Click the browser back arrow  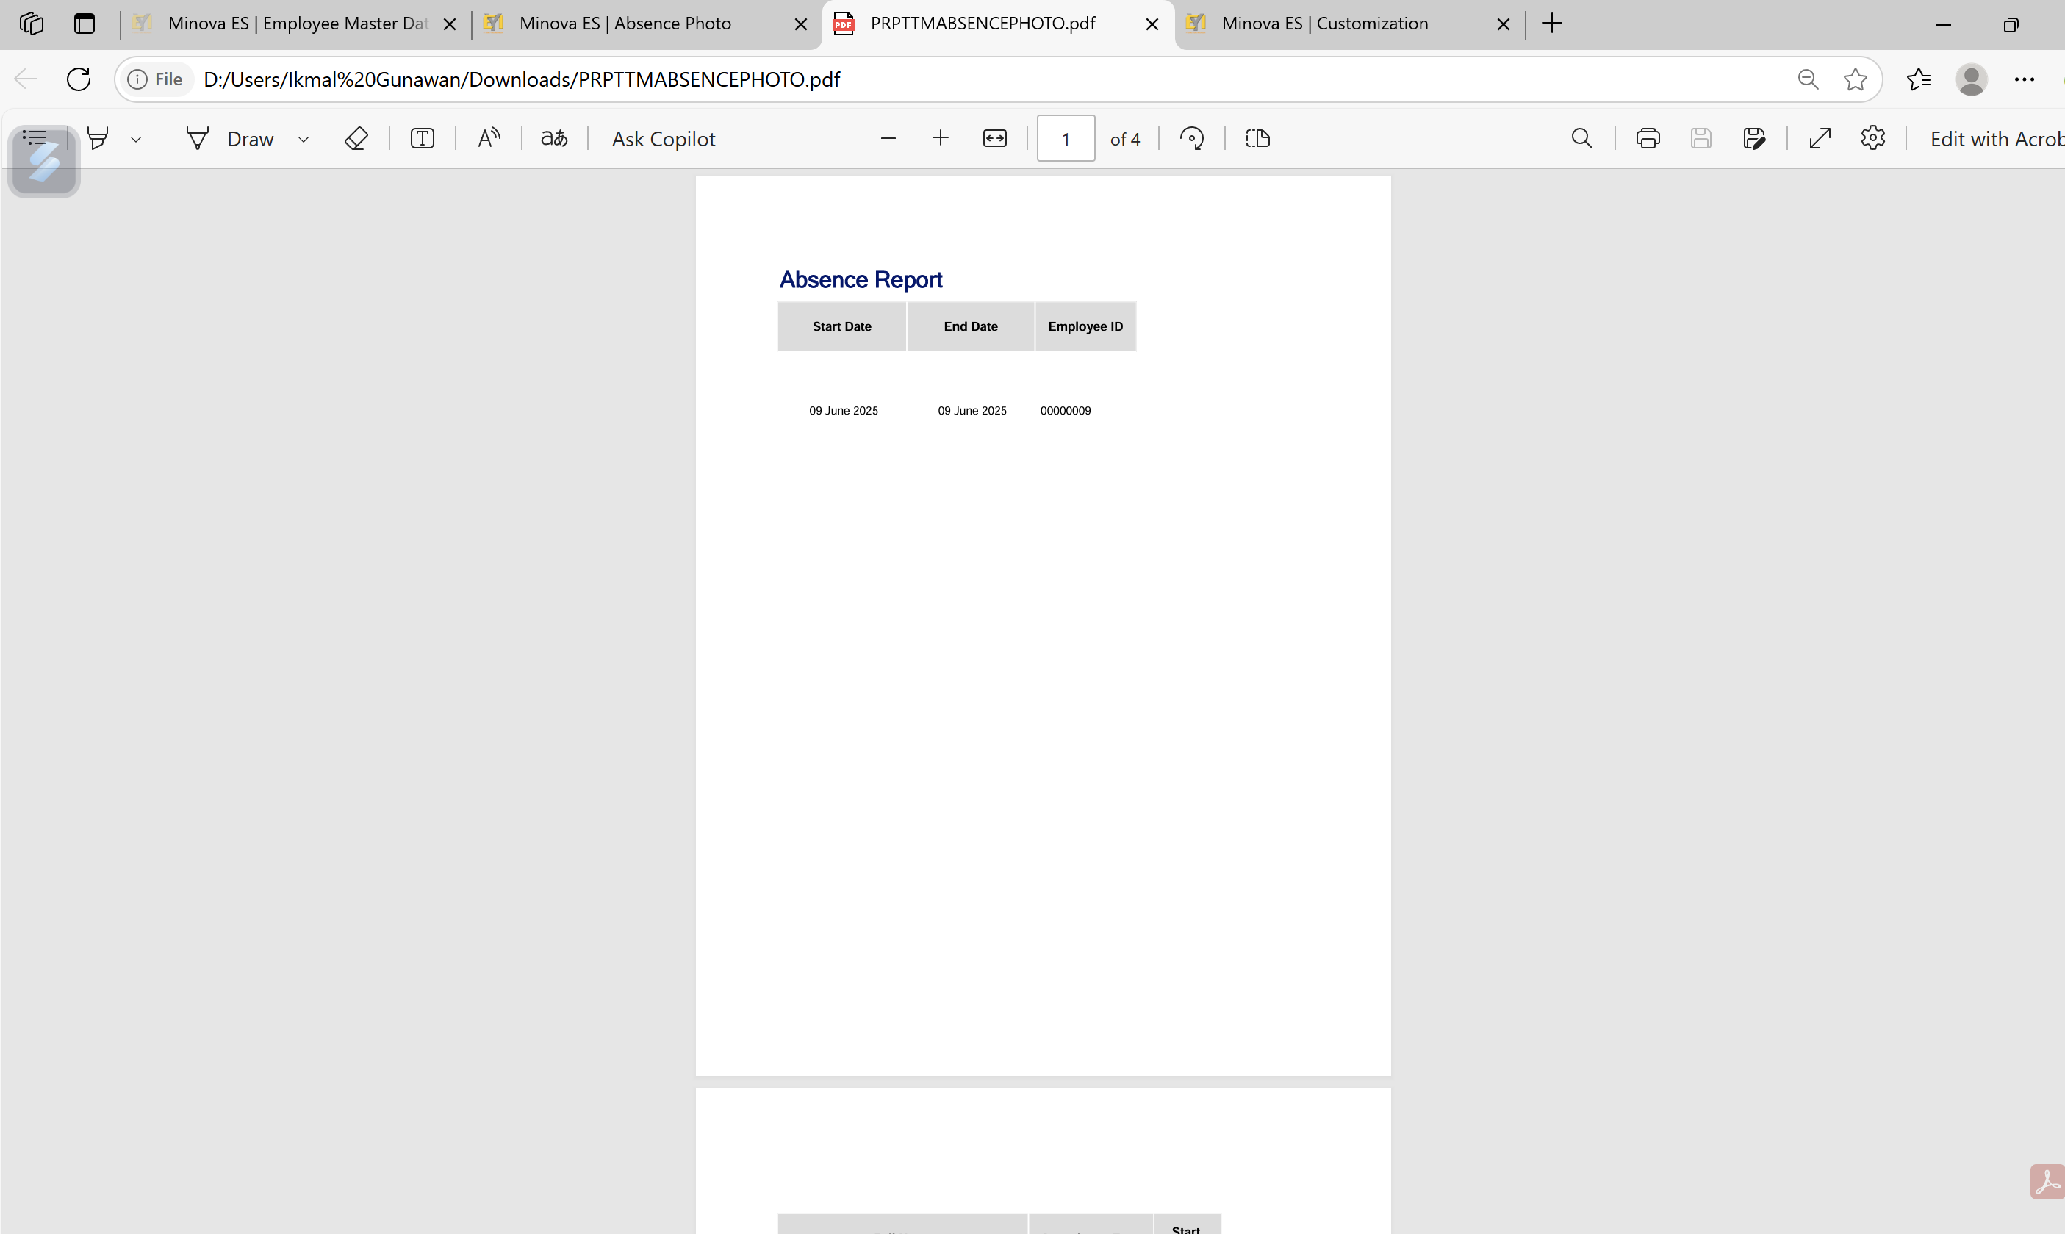click(26, 79)
